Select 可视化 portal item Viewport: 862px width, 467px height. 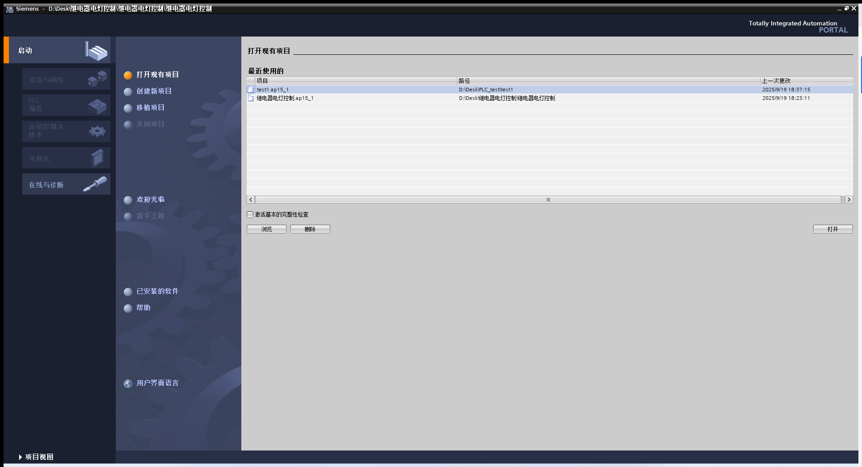66,158
